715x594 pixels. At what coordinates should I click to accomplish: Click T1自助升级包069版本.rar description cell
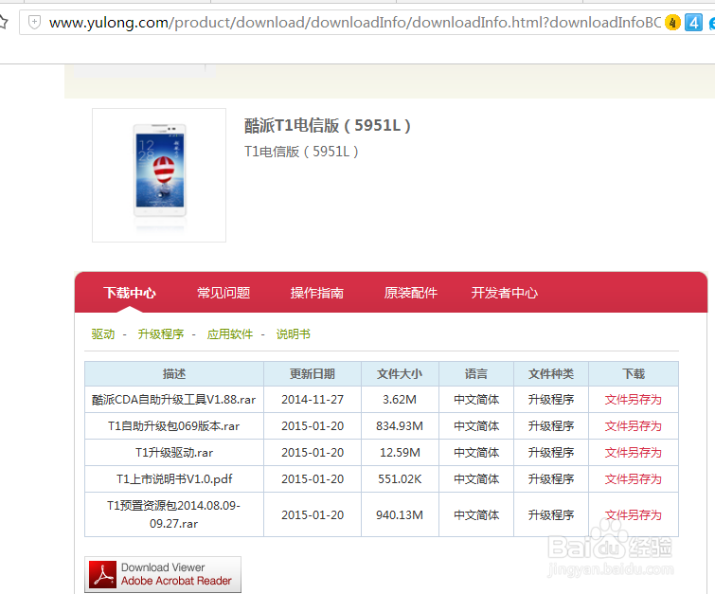pos(174,426)
